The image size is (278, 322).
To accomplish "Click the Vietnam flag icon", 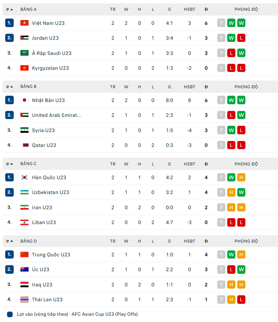I will pyautogui.click(x=24, y=23).
